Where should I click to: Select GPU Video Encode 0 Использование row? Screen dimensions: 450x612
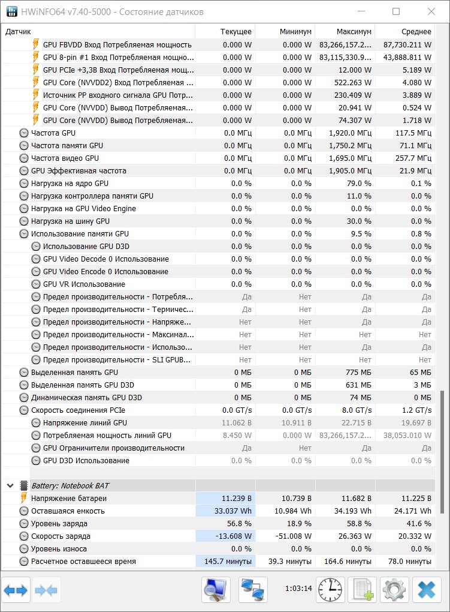coord(218,272)
